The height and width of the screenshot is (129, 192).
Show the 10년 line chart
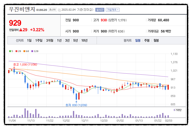[84, 40]
